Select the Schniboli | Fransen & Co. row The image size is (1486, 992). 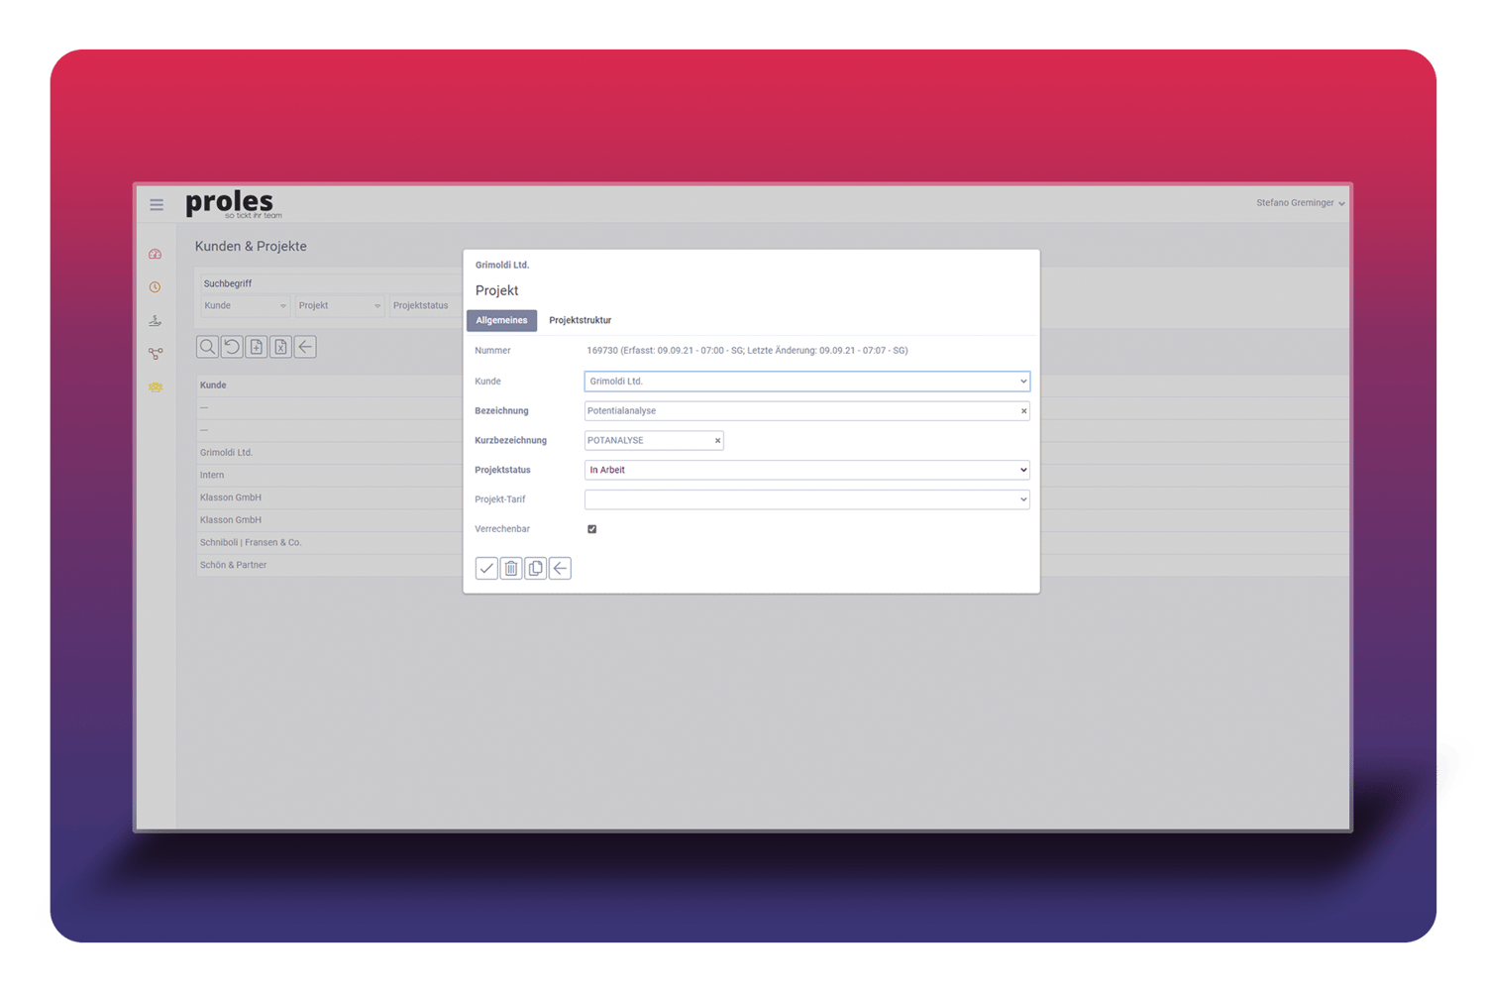pyautogui.click(x=330, y=543)
